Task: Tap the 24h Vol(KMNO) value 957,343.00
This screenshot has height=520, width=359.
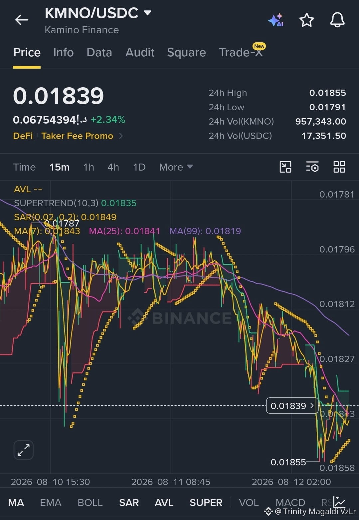Action: (320, 122)
